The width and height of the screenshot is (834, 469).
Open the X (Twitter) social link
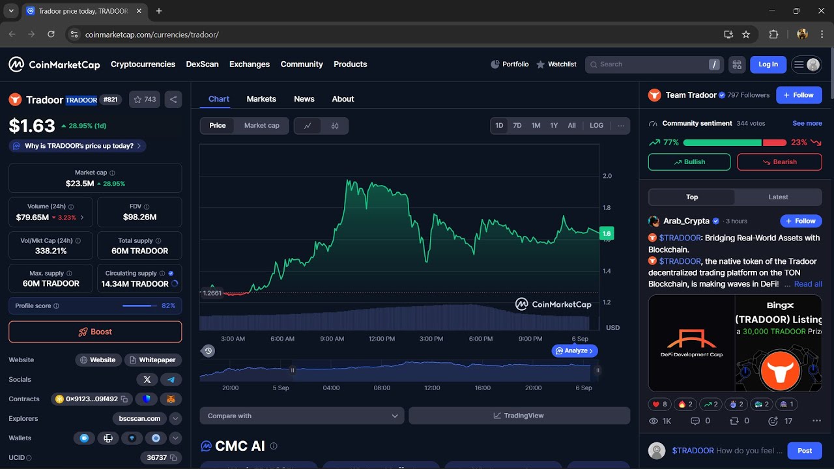pos(147,379)
